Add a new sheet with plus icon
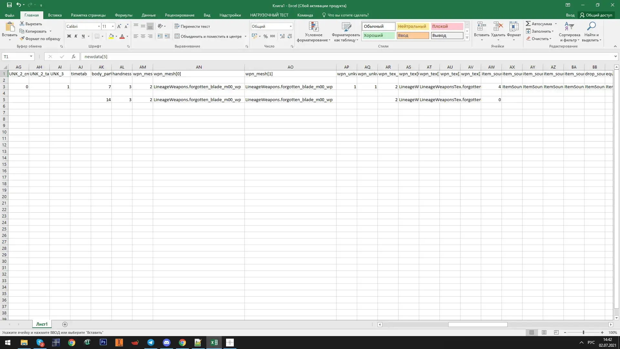The width and height of the screenshot is (620, 349). [65, 324]
